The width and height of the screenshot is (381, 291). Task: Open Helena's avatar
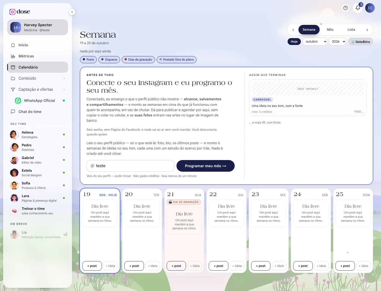tap(14, 134)
